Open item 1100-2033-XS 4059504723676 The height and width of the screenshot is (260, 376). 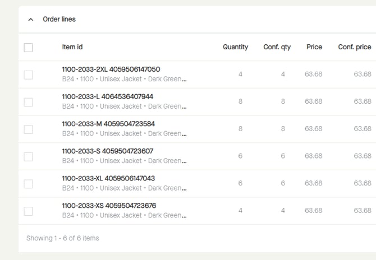tap(109, 206)
